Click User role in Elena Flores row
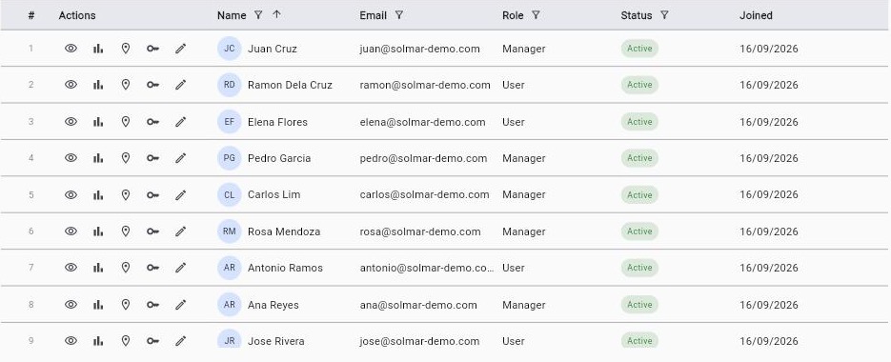The width and height of the screenshot is (891, 362). 514,122
